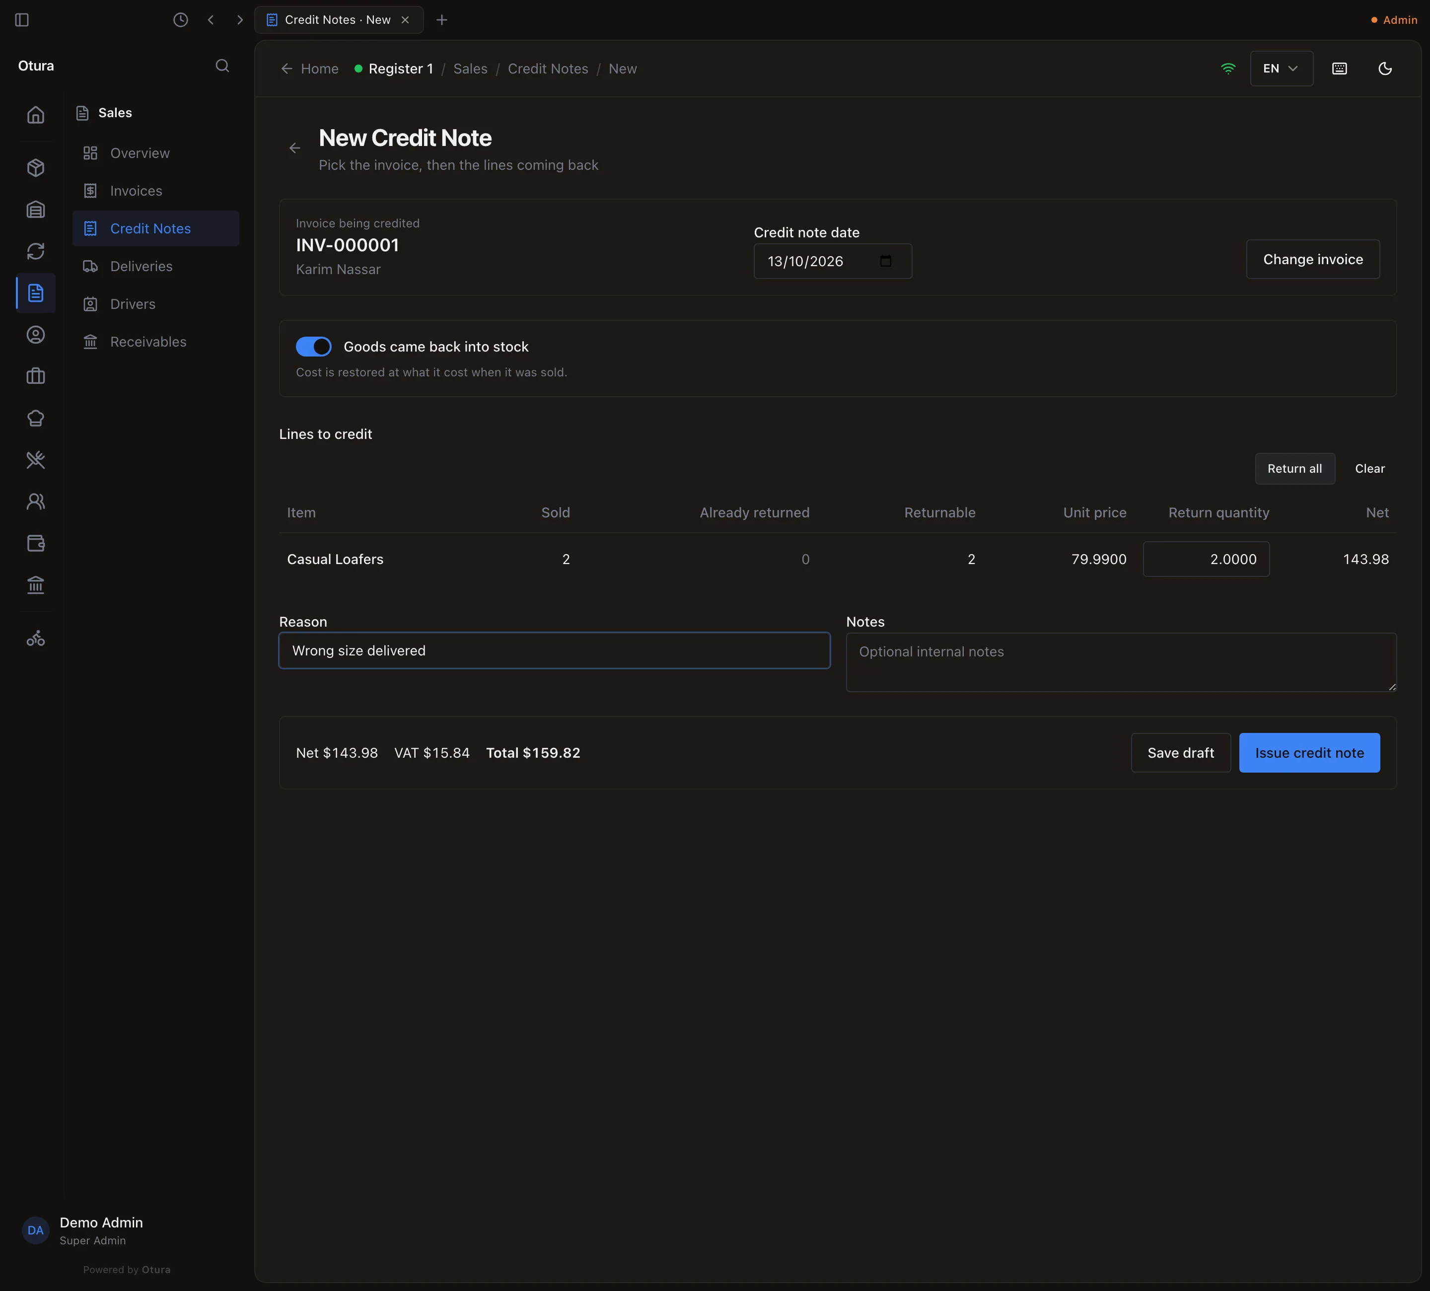Image resolution: width=1430 pixels, height=1291 pixels.
Task: Open the sync arrows icon in the left rail
Action: (x=35, y=252)
